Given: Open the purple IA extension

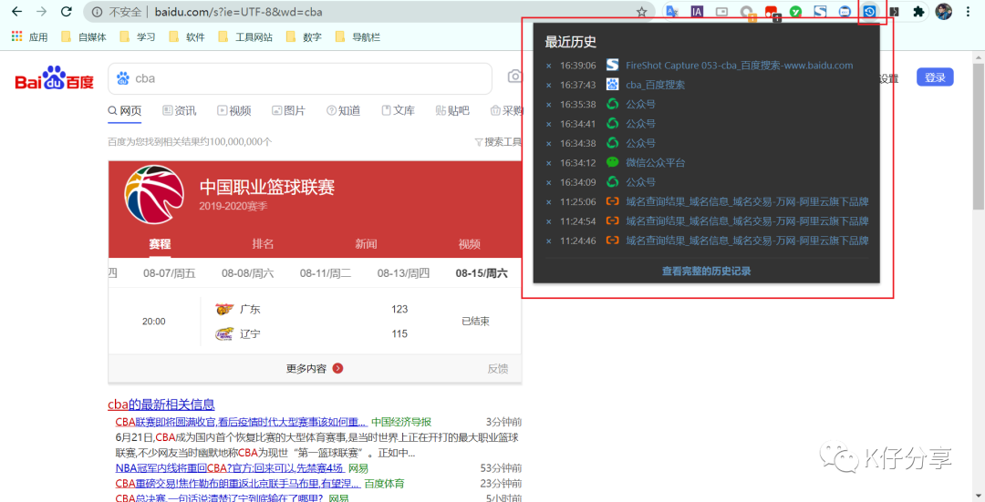Looking at the screenshot, I should point(697,11).
